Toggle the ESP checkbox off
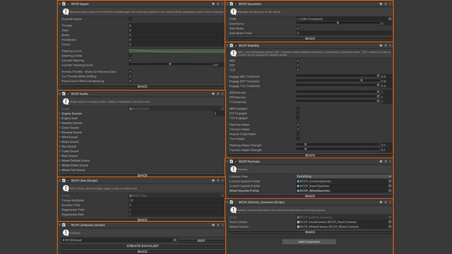 298,65
